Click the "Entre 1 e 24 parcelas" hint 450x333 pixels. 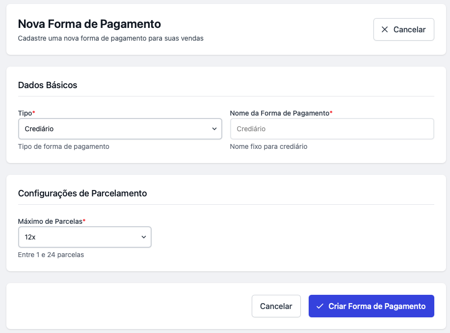tap(51, 255)
